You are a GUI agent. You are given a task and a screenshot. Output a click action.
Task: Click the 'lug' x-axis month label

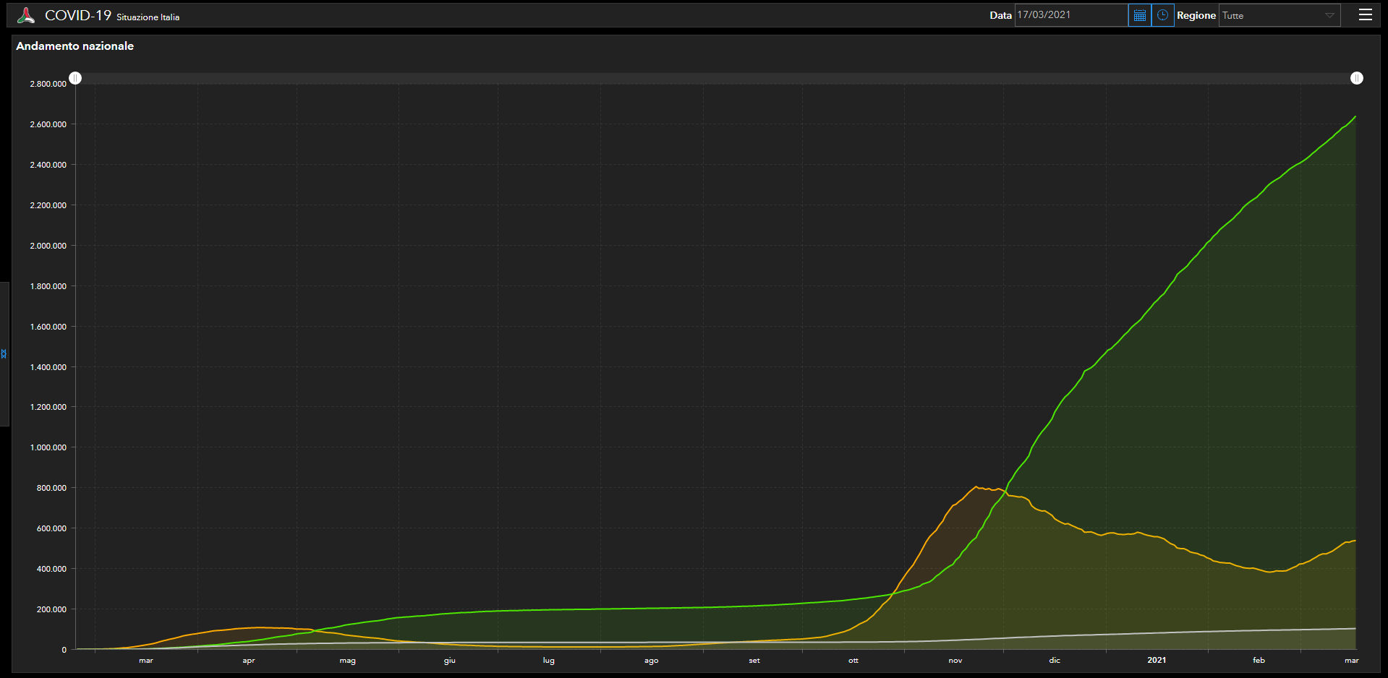[549, 661]
